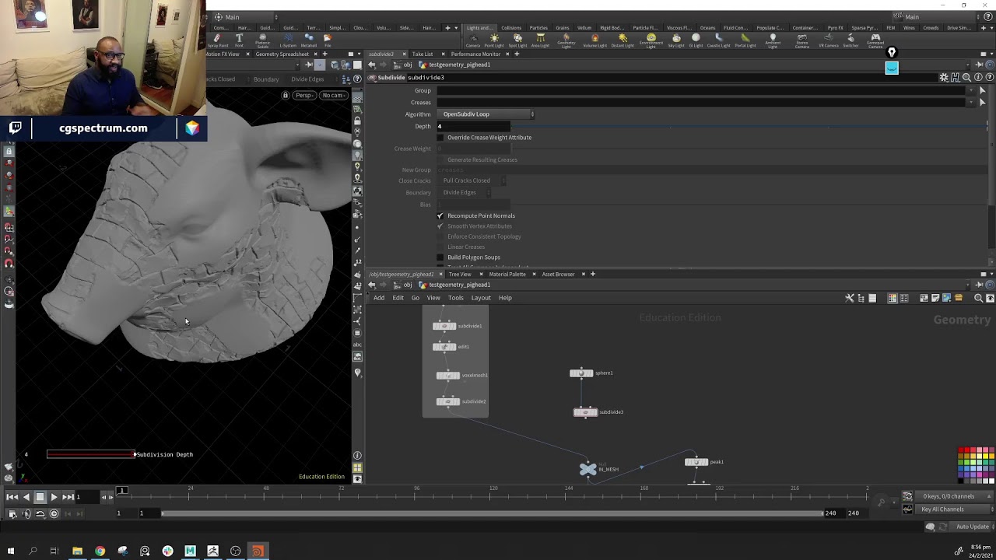Select the L-System shelf tool
996x560 pixels.
[x=288, y=39]
